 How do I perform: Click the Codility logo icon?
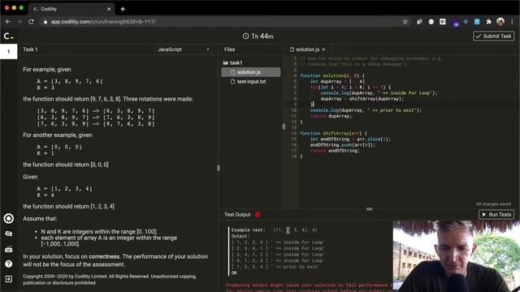8,36
